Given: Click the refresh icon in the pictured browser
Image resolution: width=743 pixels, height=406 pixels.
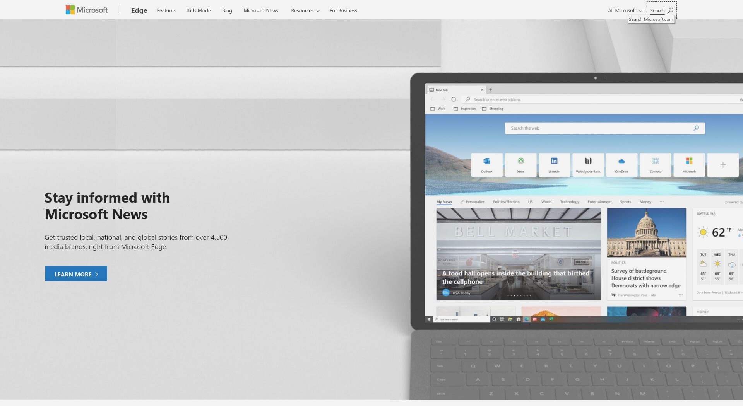Looking at the screenshot, I should (454, 99).
